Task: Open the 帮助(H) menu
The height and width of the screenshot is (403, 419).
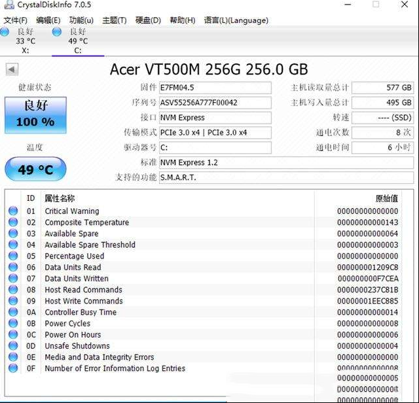Action: [x=183, y=20]
